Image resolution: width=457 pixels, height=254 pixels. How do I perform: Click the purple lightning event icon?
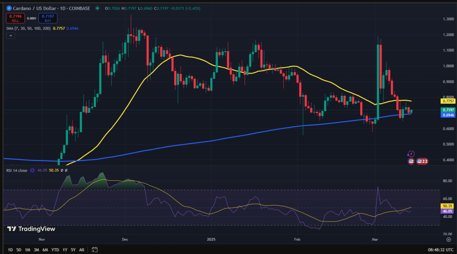click(x=411, y=154)
